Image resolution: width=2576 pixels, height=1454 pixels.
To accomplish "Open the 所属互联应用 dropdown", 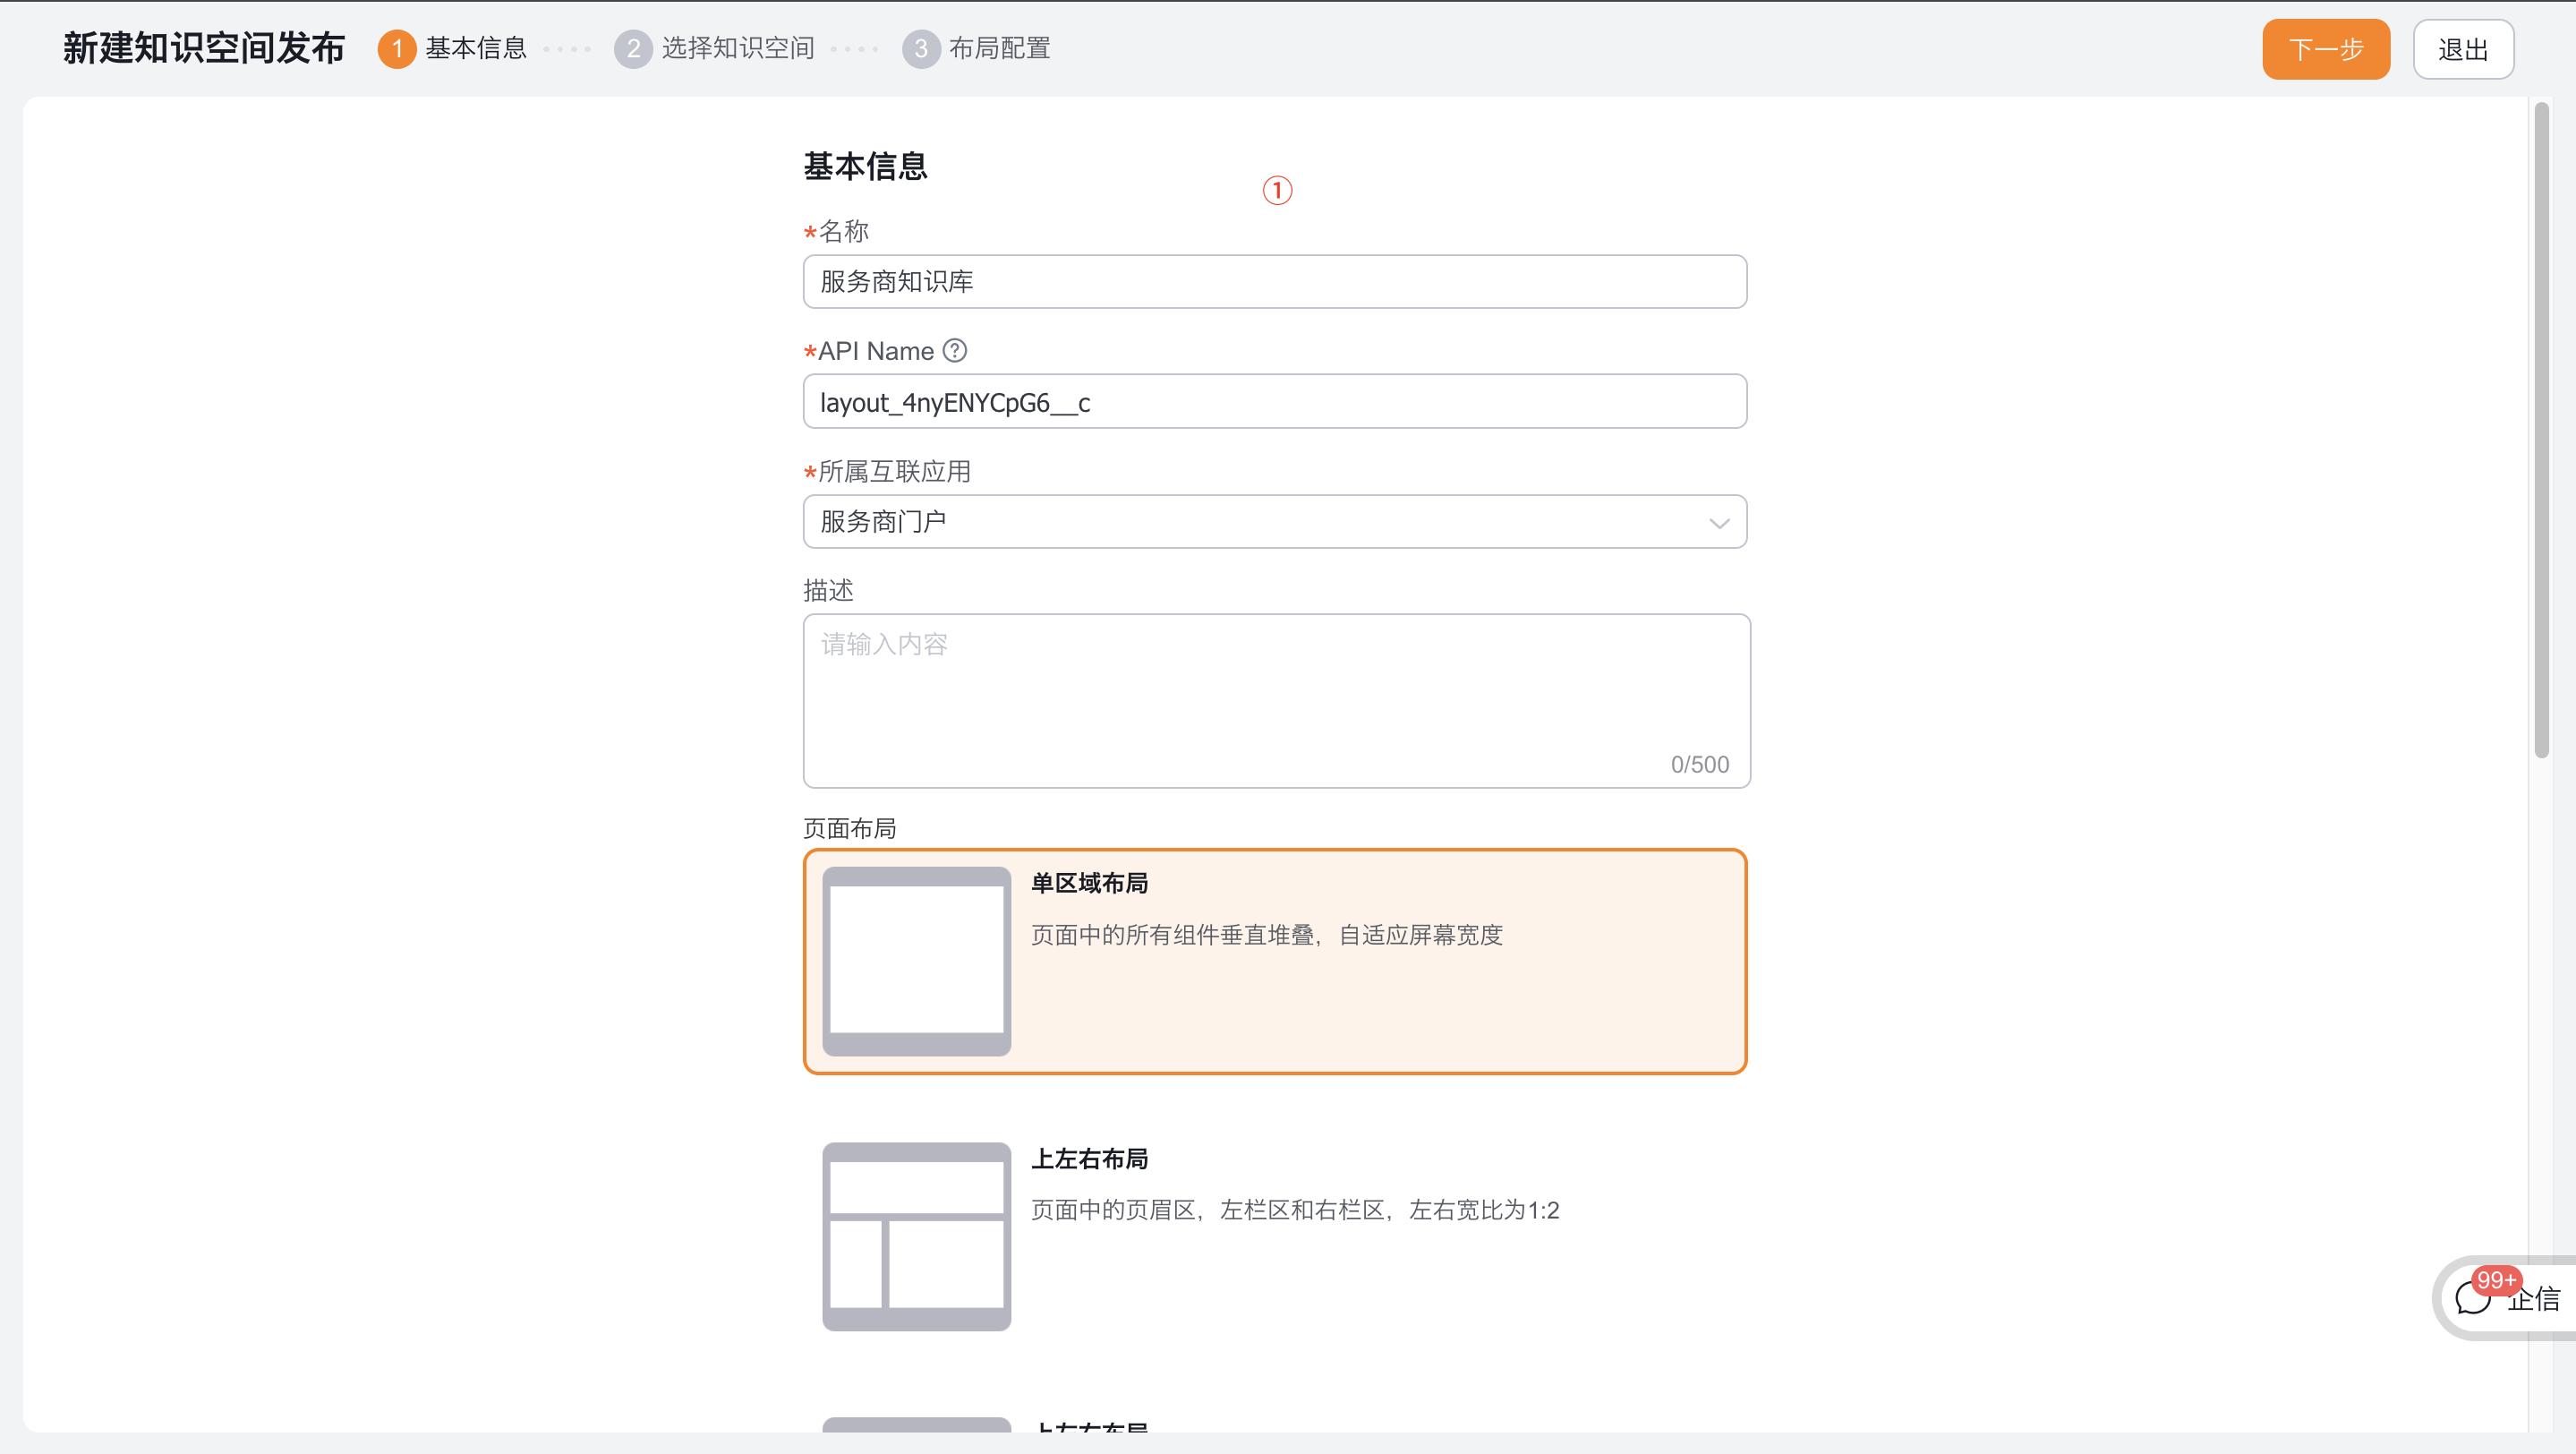I will [1275, 521].
